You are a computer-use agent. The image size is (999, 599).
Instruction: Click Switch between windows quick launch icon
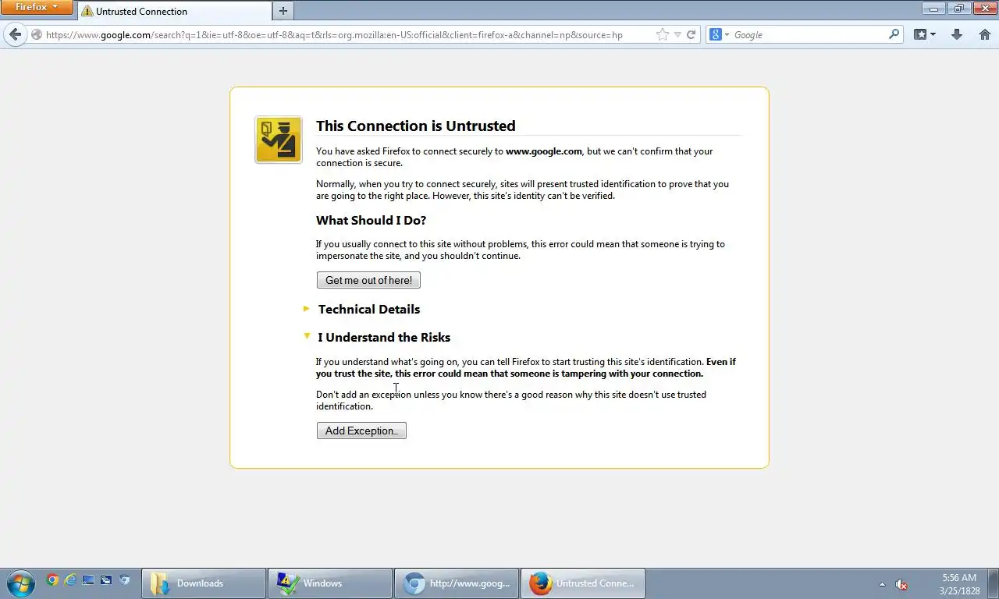pyautogui.click(x=106, y=580)
